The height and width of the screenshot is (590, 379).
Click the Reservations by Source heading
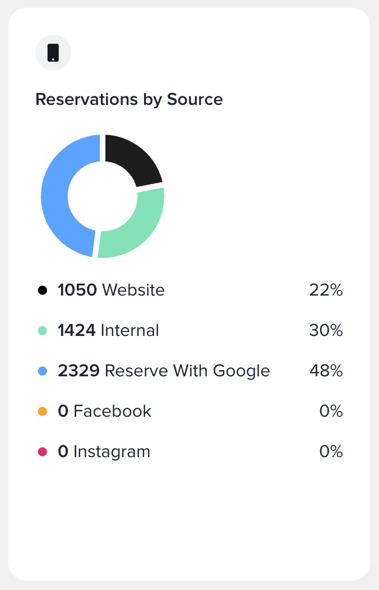tap(129, 100)
